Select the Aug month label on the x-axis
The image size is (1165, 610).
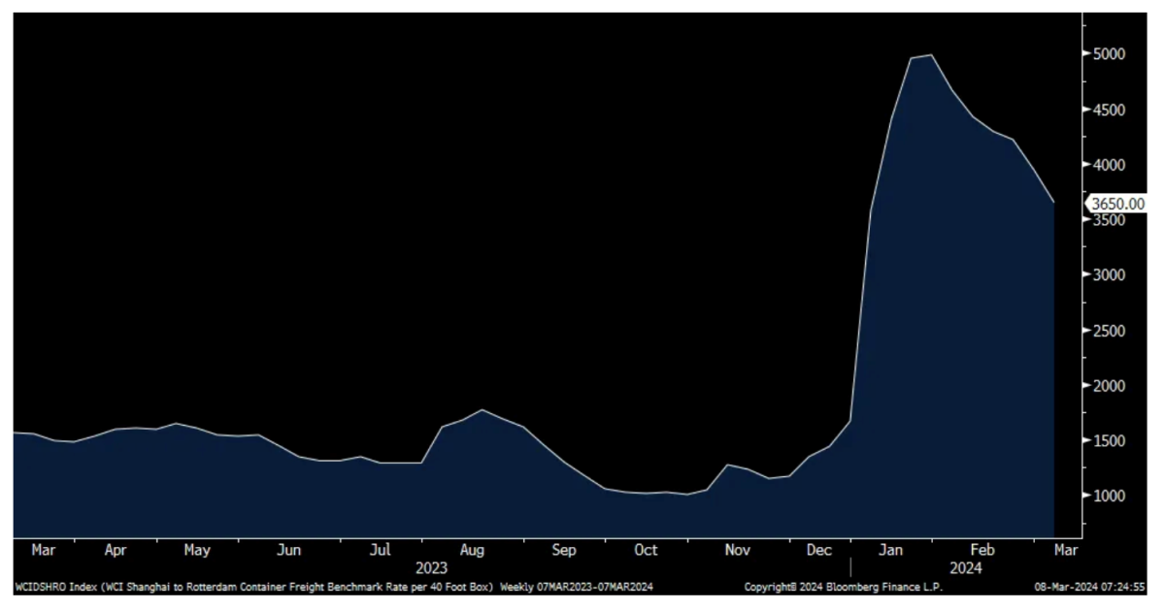click(472, 550)
